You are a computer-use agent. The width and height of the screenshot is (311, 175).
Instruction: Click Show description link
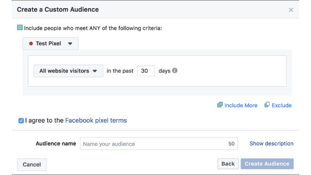tap(271, 143)
